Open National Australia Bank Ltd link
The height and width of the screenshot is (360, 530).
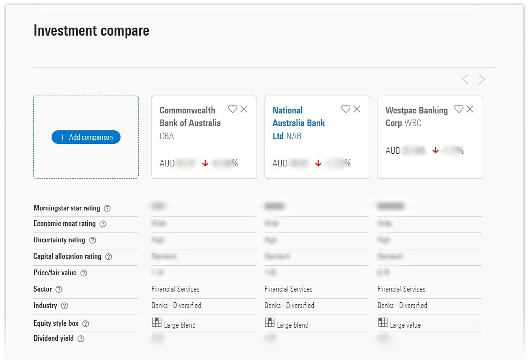[x=298, y=123]
